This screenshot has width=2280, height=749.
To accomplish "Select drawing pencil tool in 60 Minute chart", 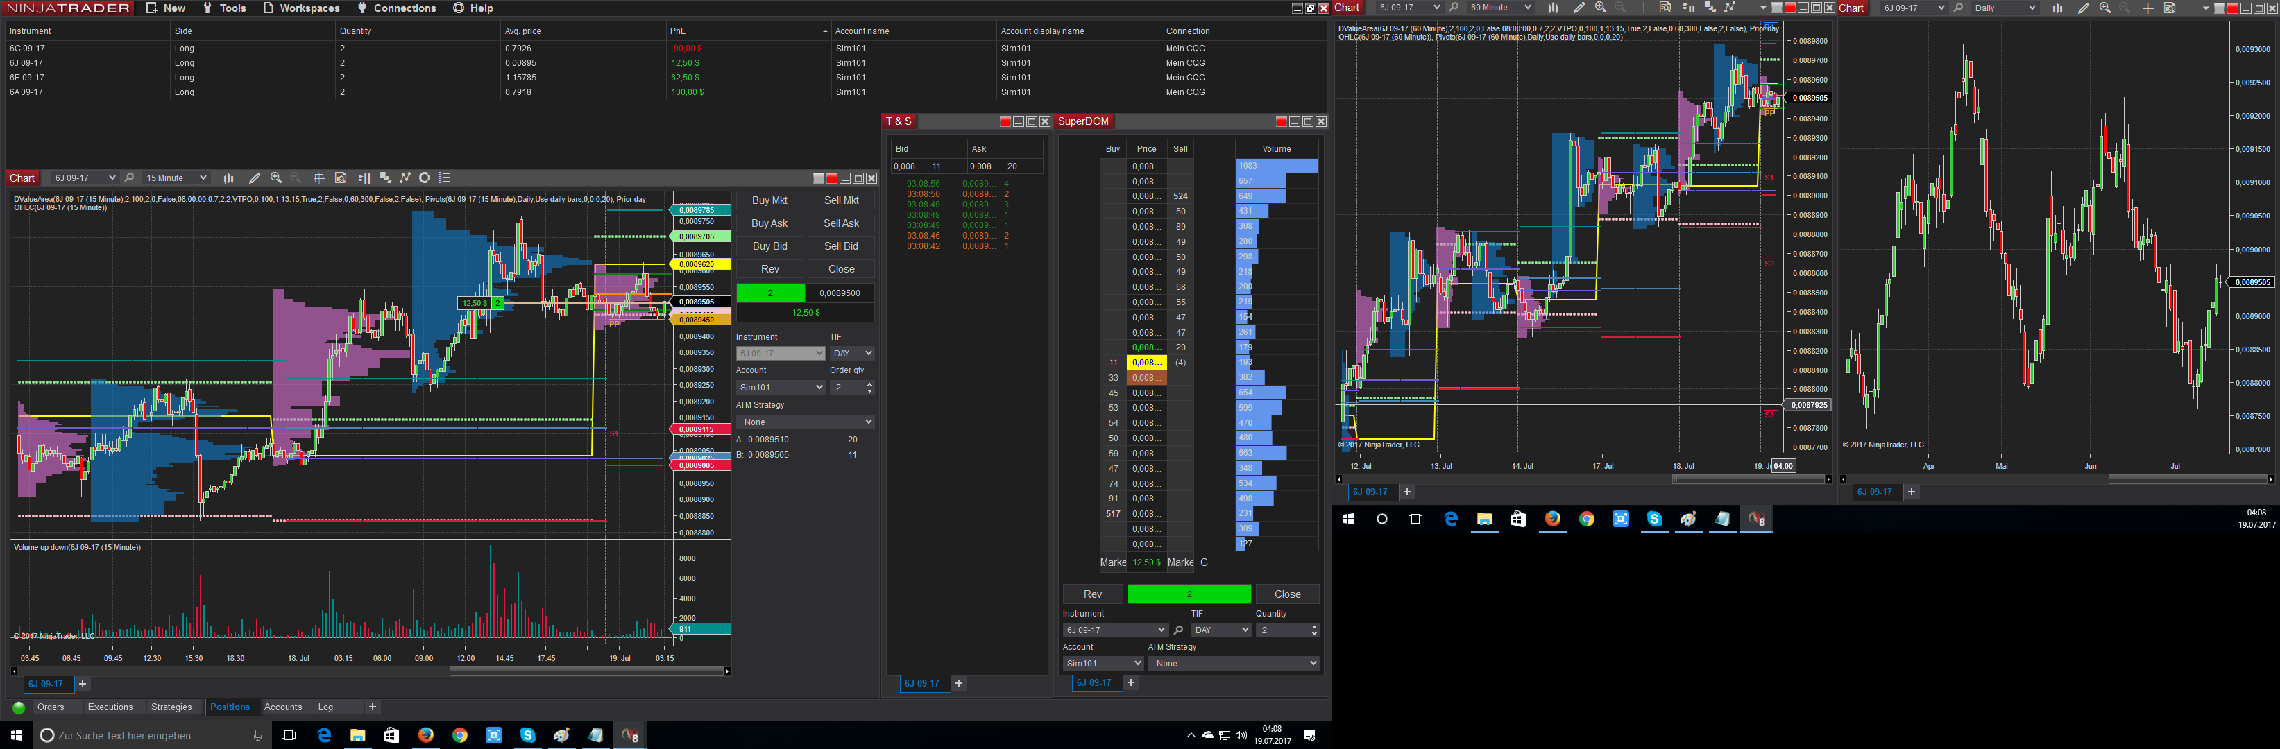I will tap(1579, 8).
